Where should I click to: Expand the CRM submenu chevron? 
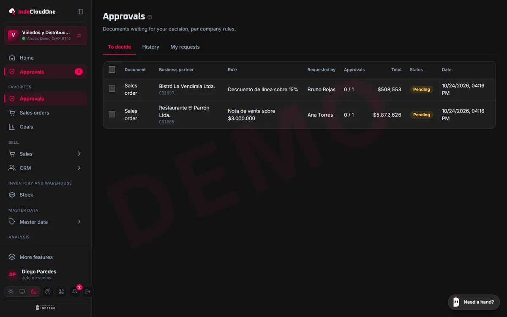point(79,168)
